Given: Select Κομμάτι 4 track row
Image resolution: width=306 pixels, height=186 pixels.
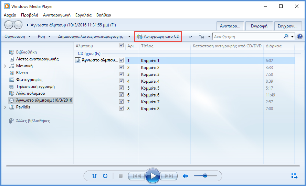Looking at the screenshot, I should click(x=210, y=81).
